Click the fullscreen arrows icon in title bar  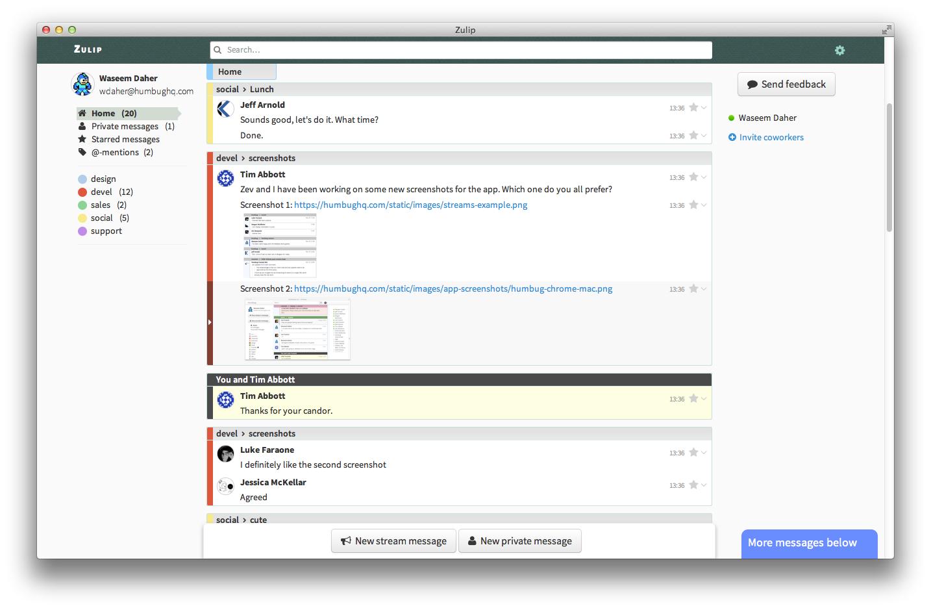(887, 30)
